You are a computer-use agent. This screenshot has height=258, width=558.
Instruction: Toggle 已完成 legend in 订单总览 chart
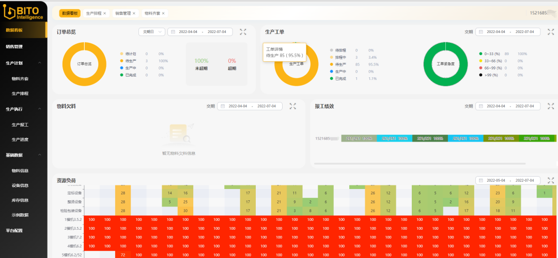point(129,75)
